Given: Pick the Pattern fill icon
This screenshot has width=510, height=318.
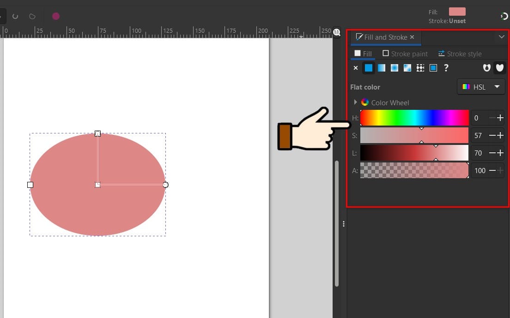Looking at the screenshot, I should (420, 68).
